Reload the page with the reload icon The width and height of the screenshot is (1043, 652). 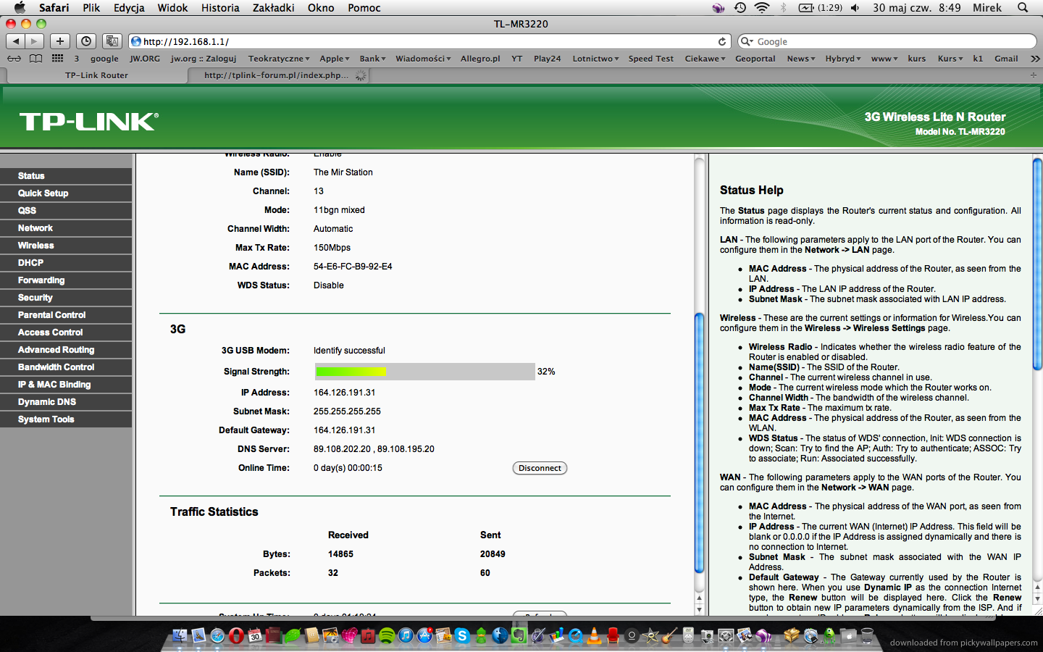722,41
